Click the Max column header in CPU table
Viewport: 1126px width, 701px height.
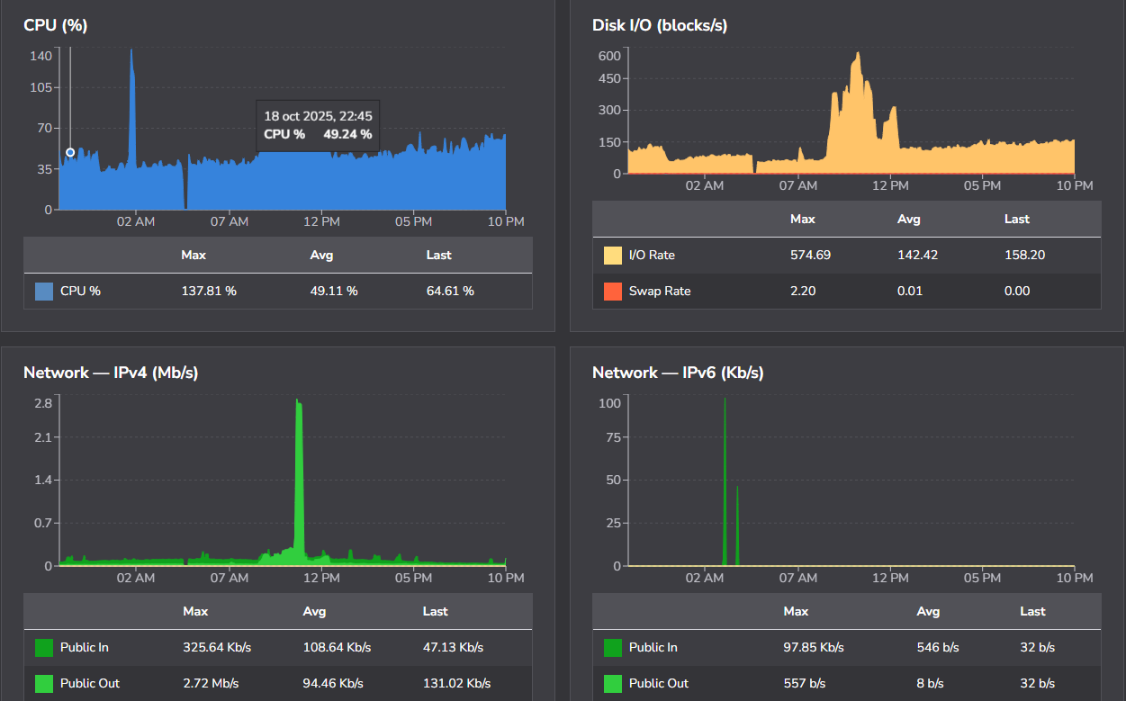pyautogui.click(x=194, y=256)
